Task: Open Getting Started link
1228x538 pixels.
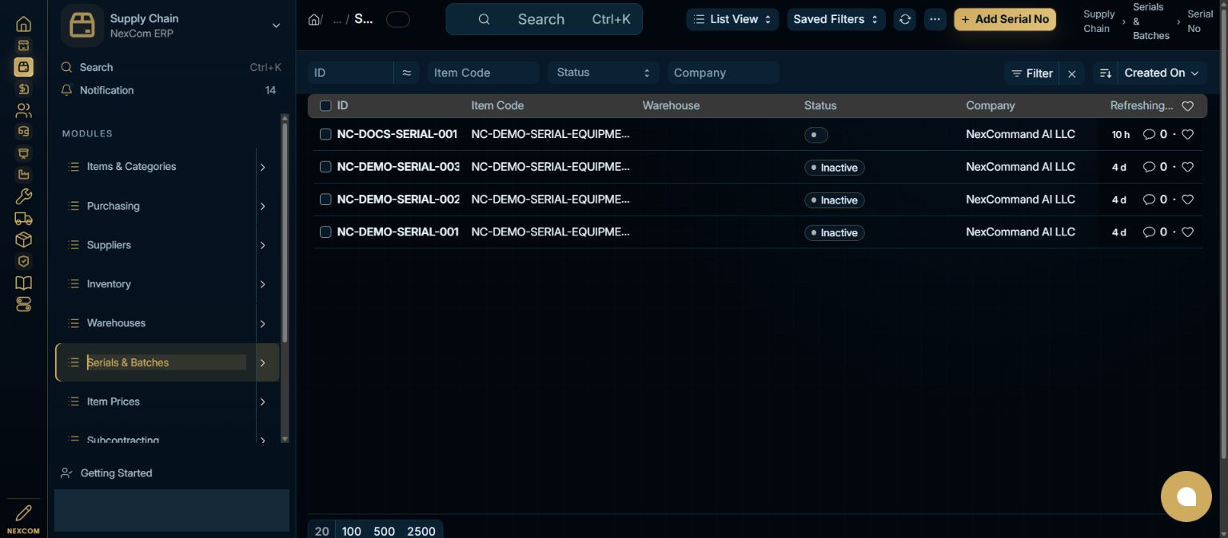Action: pos(117,473)
